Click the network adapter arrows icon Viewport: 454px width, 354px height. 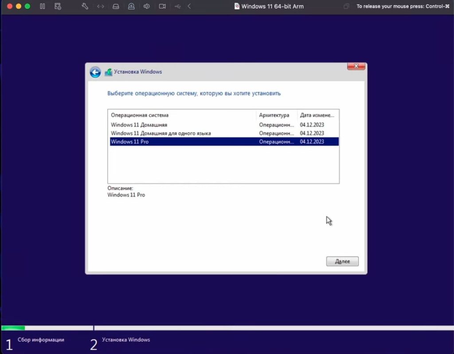101,6
